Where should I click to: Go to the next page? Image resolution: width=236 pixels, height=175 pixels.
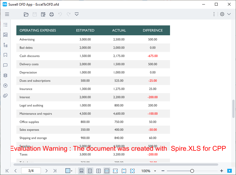point(46,171)
